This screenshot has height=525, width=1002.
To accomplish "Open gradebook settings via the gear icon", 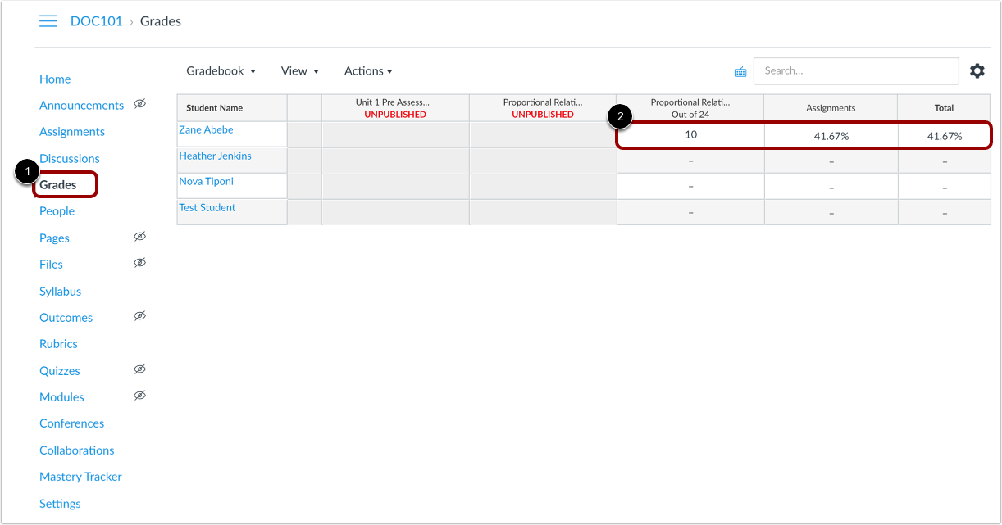I will tap(977, 70).
